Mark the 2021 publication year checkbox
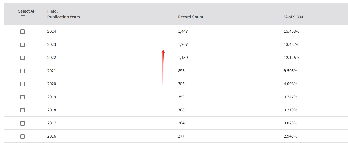This screenshot has height=143, width=348. point(22,71)
